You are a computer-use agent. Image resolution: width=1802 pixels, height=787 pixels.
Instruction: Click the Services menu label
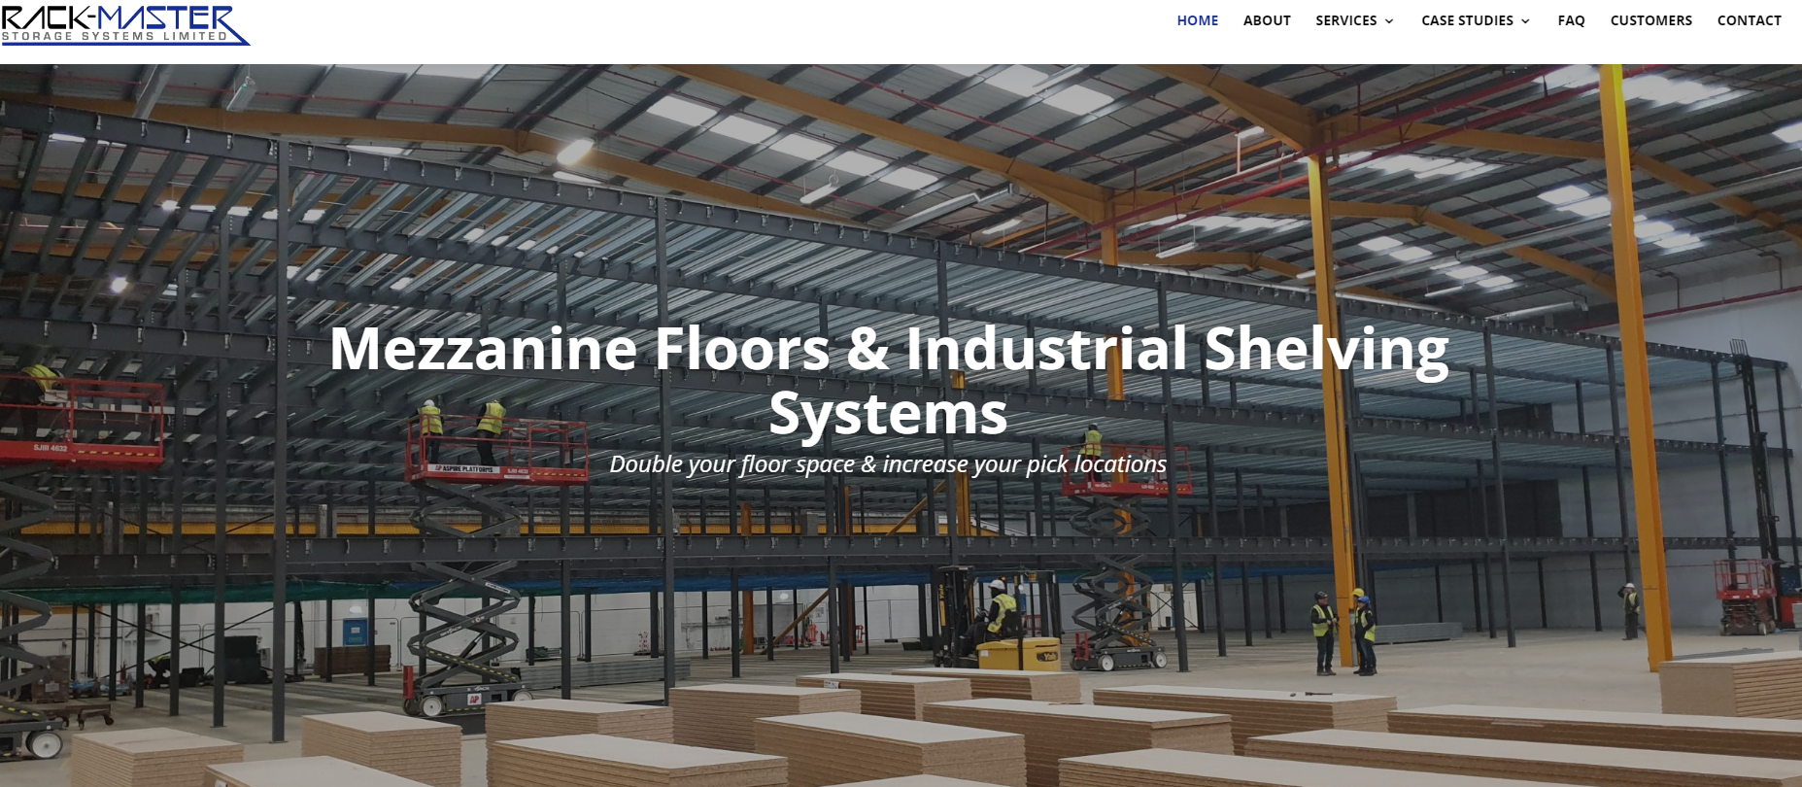[1345, 20]
